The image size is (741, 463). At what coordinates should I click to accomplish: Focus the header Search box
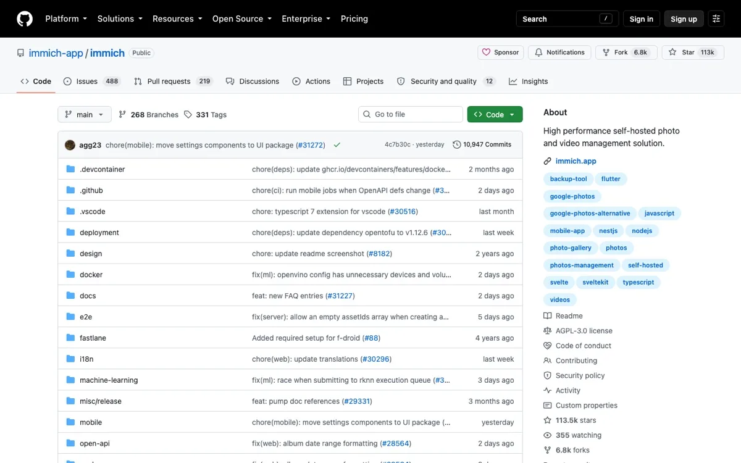point(567,19)
